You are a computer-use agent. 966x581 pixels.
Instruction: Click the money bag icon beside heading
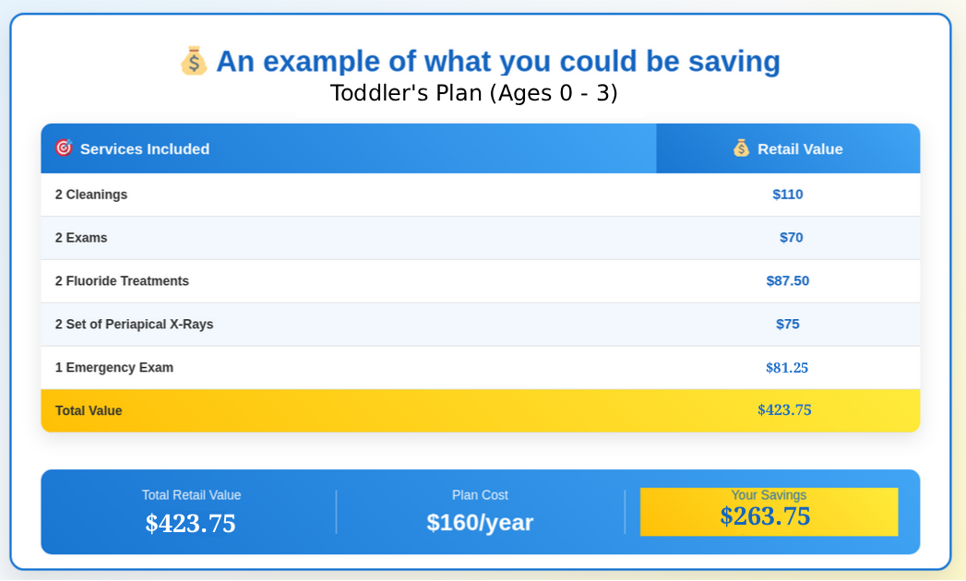194,61
